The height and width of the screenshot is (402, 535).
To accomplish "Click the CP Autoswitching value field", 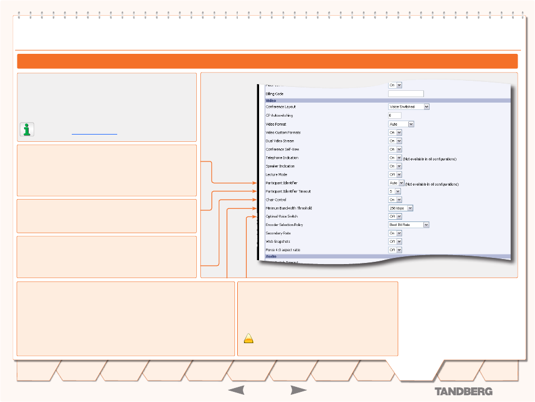I will 395,115.
